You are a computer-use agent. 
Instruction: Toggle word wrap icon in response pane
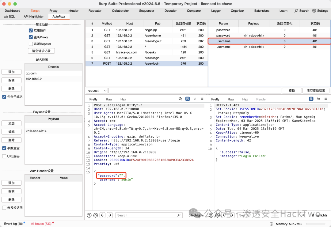pos(311,99)
